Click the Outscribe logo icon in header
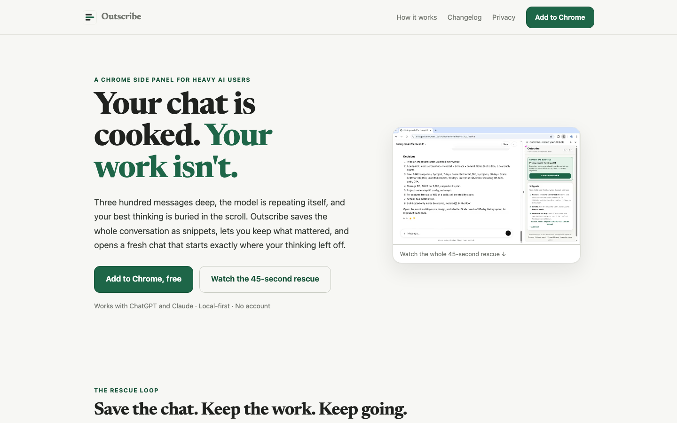The width and height of the screenshot is (677, 423). click(89, 17)
